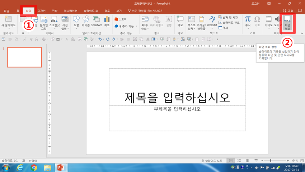This screenshot has width=305, height=172.
Task: Switch to Reading view in status bar
Action: [x=247, y=160]
